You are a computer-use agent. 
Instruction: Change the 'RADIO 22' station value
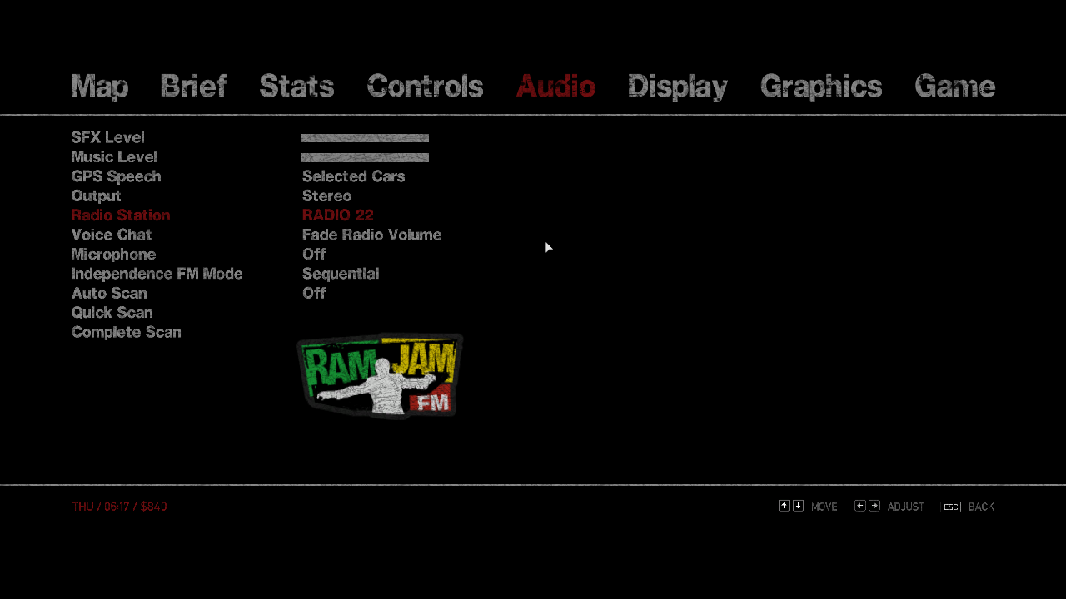(x=338, y=215)
